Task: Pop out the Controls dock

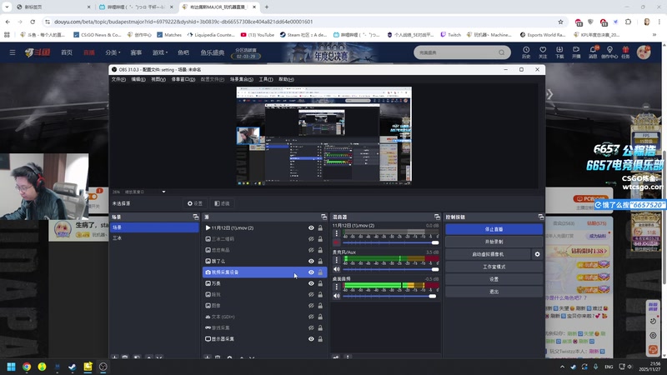Action: click(540, 217)
